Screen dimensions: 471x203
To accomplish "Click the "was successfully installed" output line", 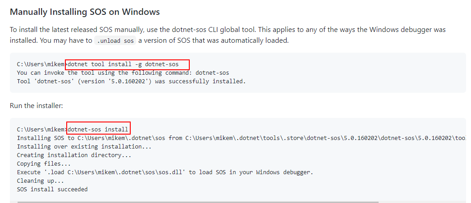I will point(131,81).
